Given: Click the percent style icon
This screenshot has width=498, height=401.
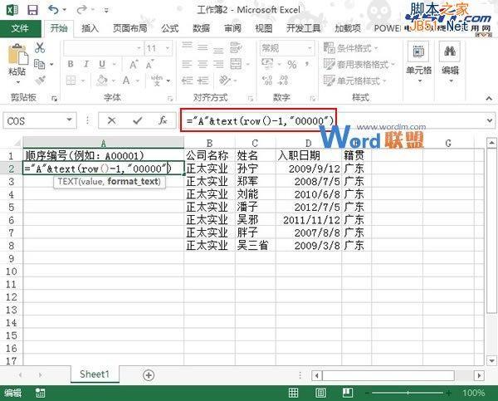Looking at the screenshot, I should tap(291, 64).
